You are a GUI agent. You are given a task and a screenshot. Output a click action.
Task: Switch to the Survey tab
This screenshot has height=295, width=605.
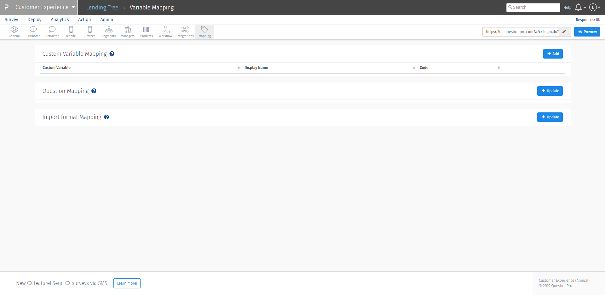[x=11, y=20]
